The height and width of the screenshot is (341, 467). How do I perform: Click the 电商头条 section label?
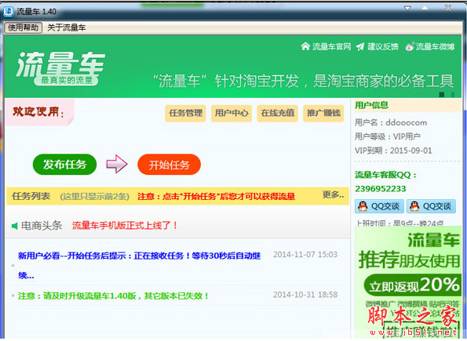[42, 226]
